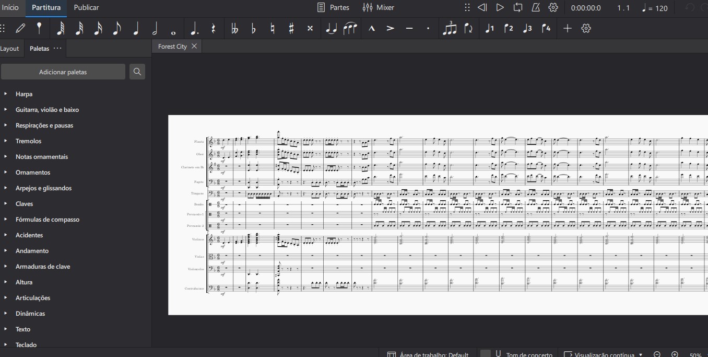
Task: Activate the note input pencil tool
Action: tap(20, 28)
